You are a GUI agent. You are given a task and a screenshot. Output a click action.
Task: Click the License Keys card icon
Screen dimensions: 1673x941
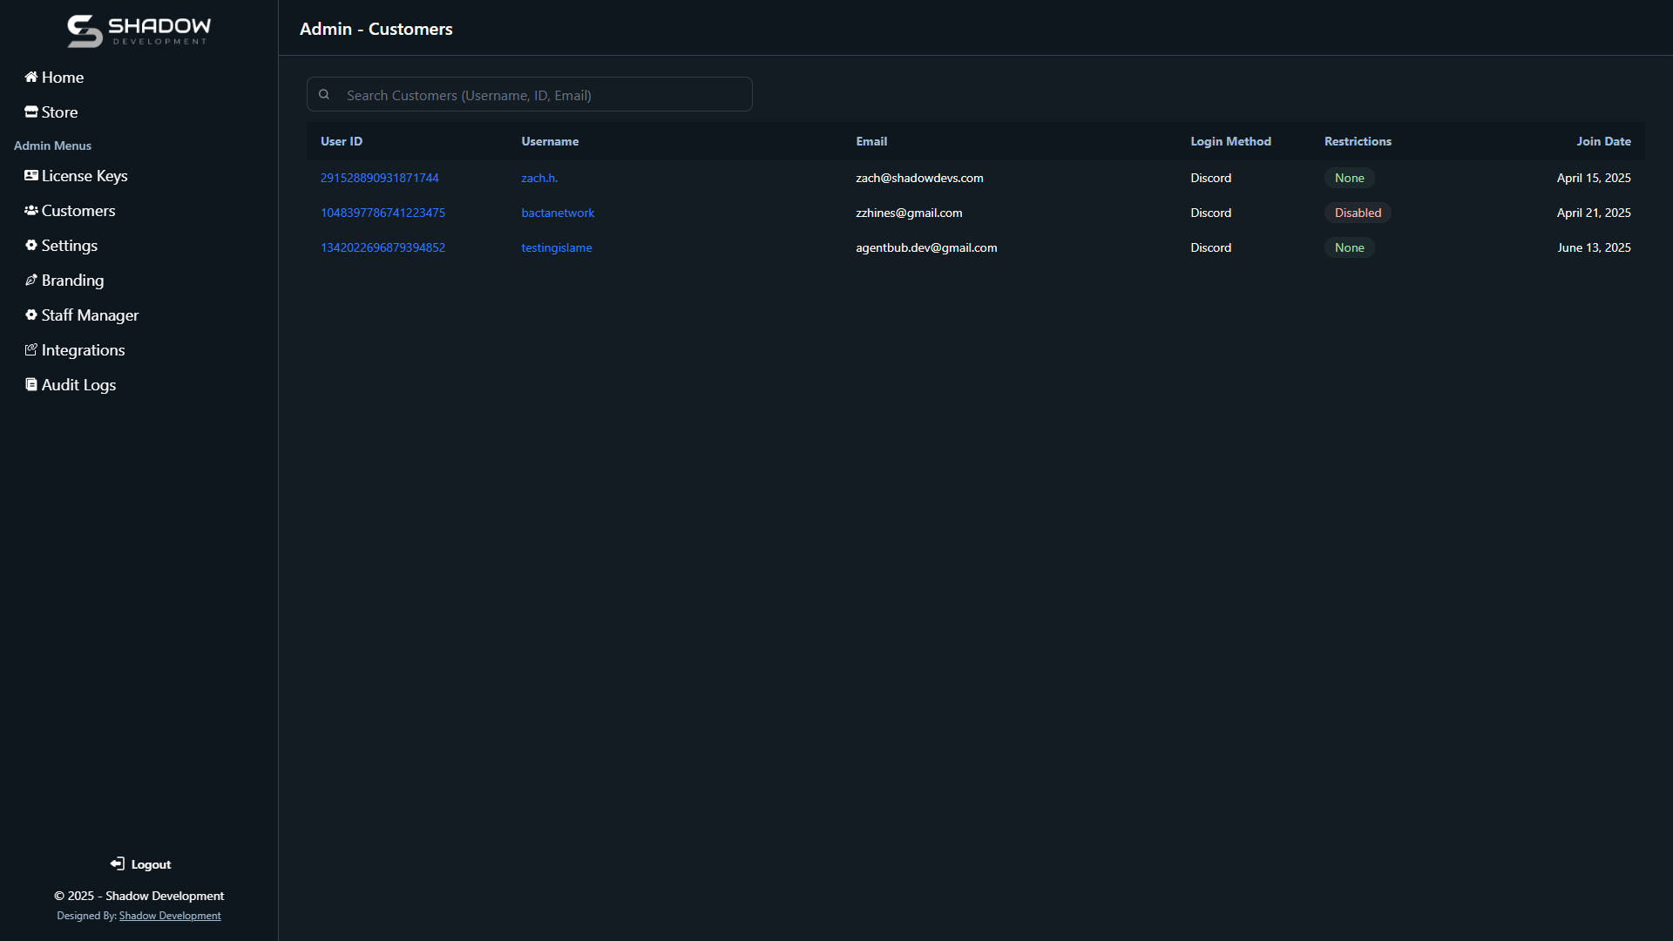31,176
